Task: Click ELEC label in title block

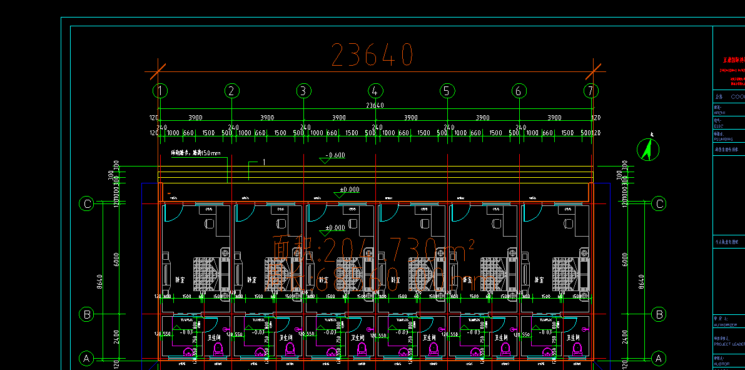Action: 719,126
